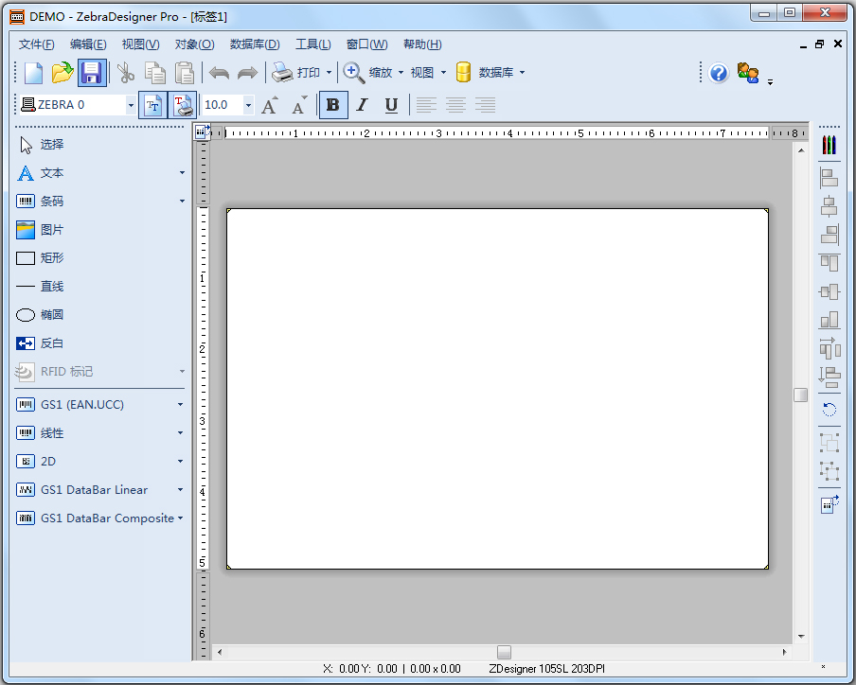Click the undo arrow button
This screenshot has height=685, width=856.
(219, 72)
